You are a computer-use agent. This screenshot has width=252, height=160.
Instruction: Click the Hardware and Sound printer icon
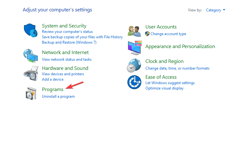click(x=31, y=73)
